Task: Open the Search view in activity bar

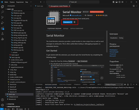Action: (2, 12)
